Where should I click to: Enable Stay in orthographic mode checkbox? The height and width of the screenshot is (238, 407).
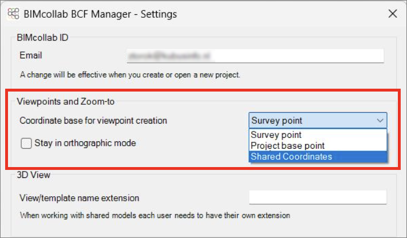coord(26,143)
